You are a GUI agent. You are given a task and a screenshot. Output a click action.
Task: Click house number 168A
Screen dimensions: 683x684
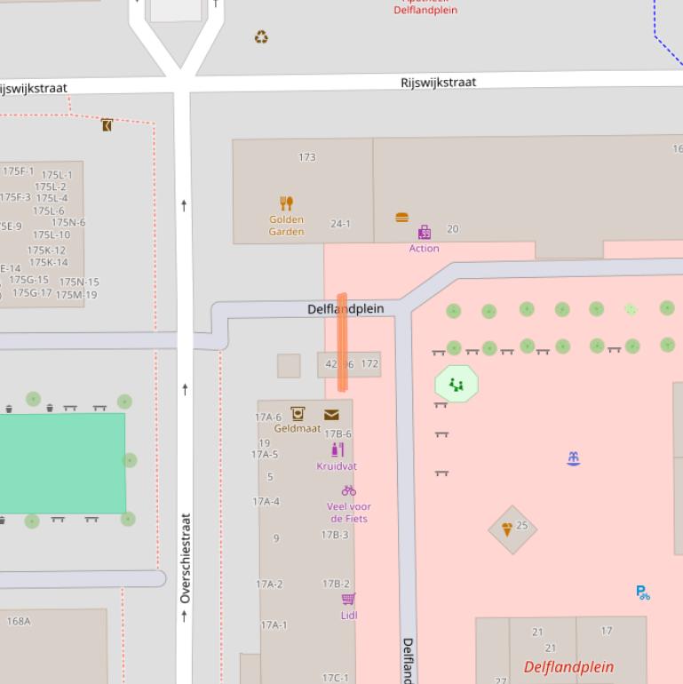(x=19, y=621)
